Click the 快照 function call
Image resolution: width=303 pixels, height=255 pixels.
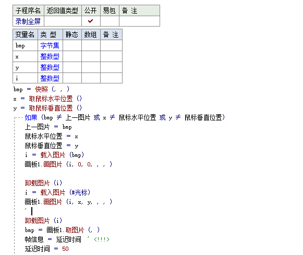pos(41,89)
